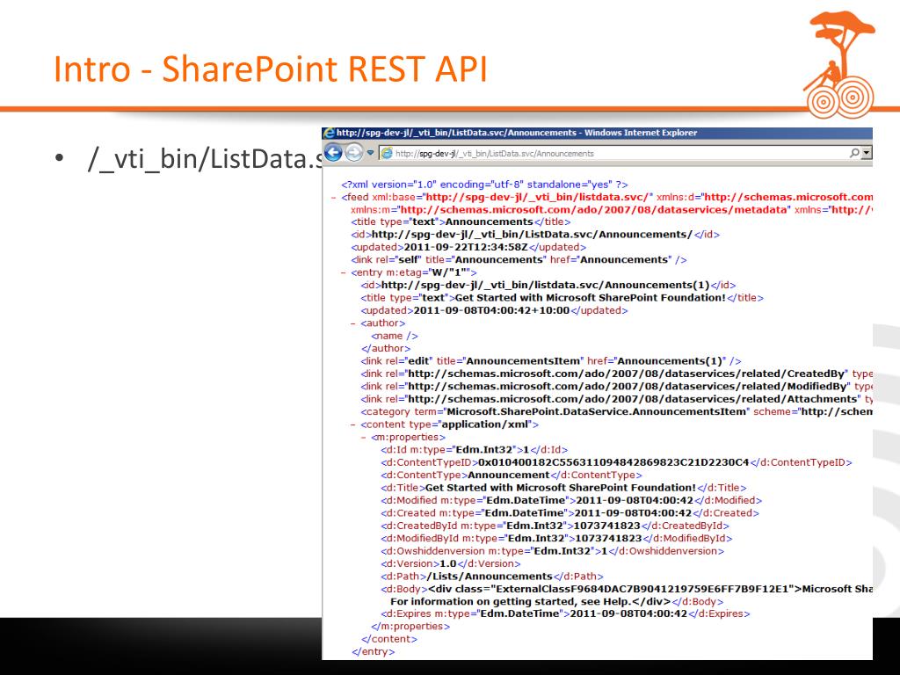Click the Internet Explorer logo in the title bar
The height and width of the screenshot is (675, 900).
[330, 134]
